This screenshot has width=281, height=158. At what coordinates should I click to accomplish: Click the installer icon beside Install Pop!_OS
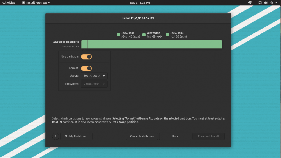click(x=23, y=3)
